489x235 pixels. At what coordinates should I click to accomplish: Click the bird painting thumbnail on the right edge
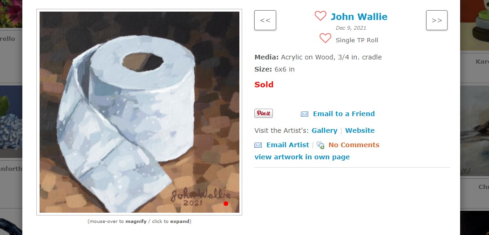point(475,131)
